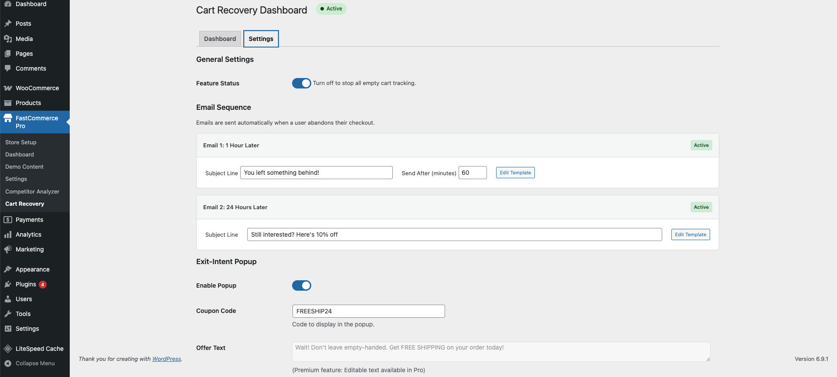Switch to the Dashboard tab
Viewport: 837px width, 377px height.
point(220,39)
